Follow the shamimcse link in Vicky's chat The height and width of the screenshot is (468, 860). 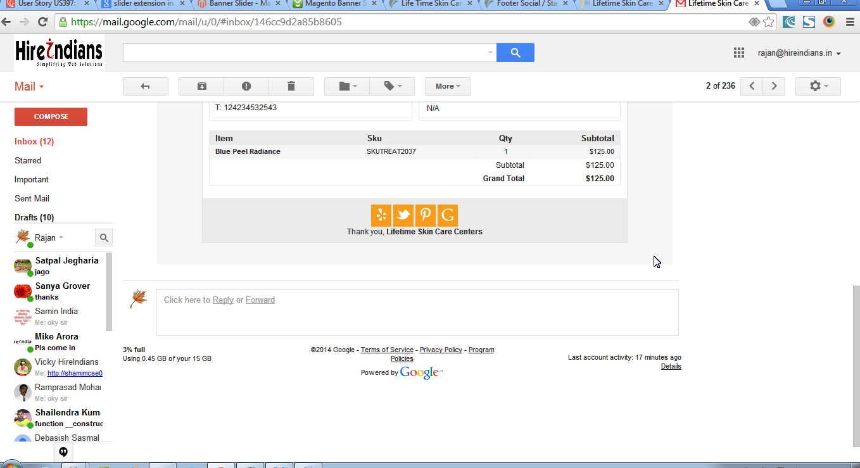[75, 373]
